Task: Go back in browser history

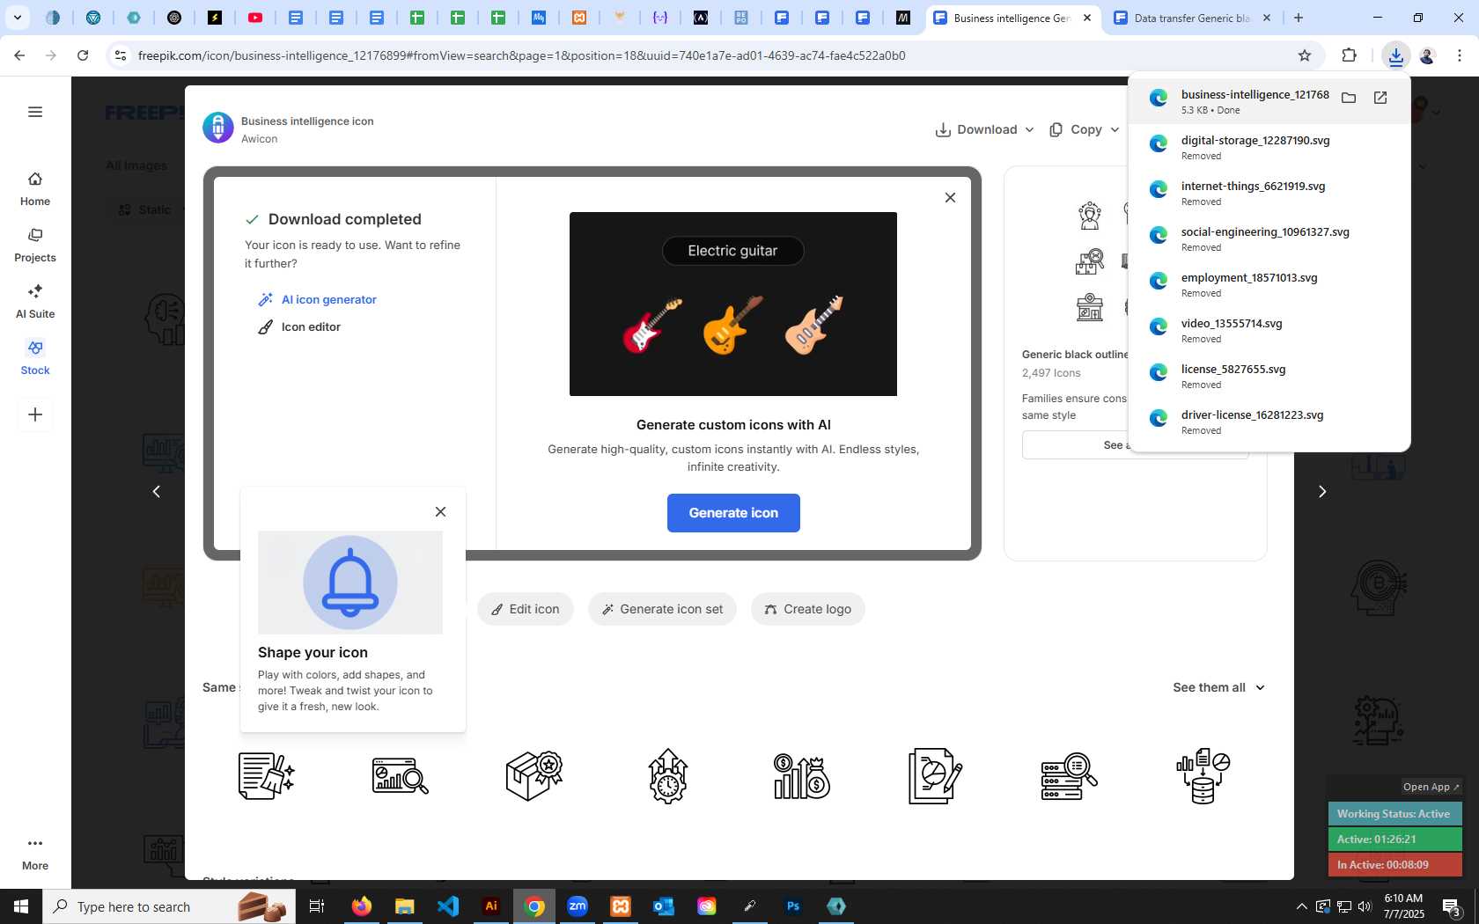Action: click(x=19, y=55)
